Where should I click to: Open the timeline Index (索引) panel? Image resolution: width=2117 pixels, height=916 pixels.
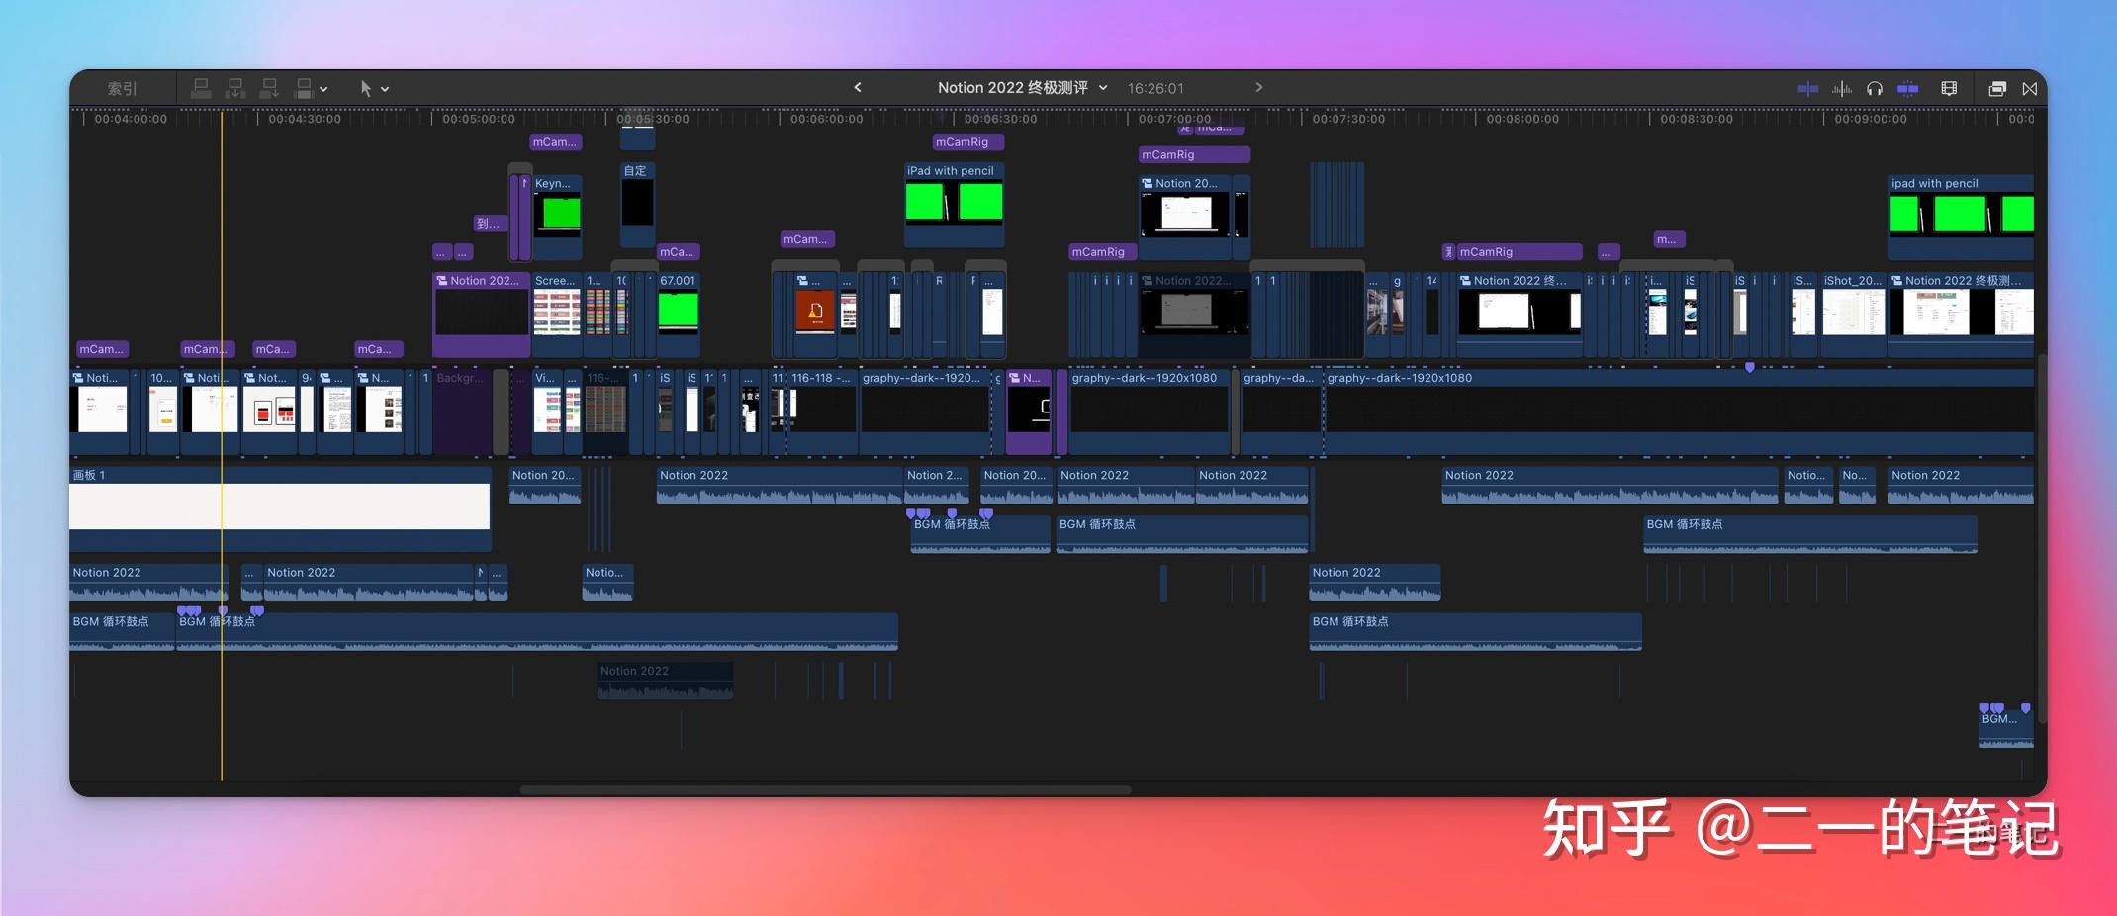pyautogui.click(x=122, y=88)
